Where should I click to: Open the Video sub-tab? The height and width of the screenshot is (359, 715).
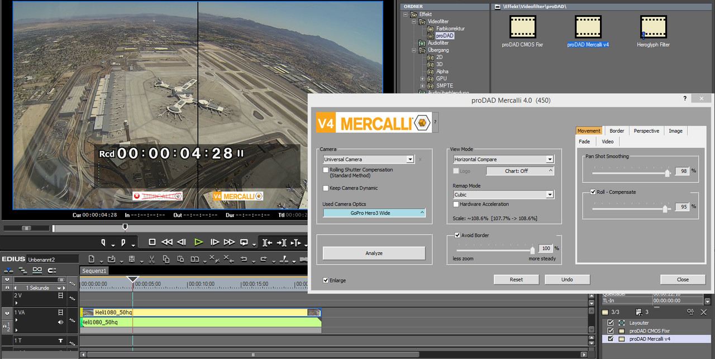(x=607, y=142)
